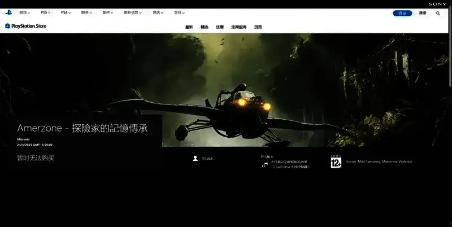Viewport: 452px width, 227px height.
Task: Click the IARC 12+ rating badge
Action: (x=336, y=161)
